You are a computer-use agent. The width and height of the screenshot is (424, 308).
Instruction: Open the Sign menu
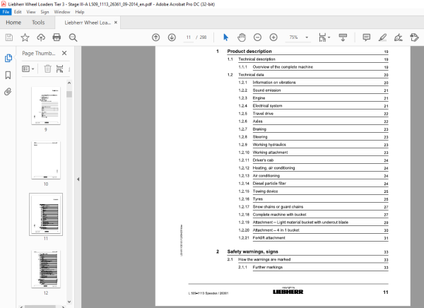click(45, 12)
